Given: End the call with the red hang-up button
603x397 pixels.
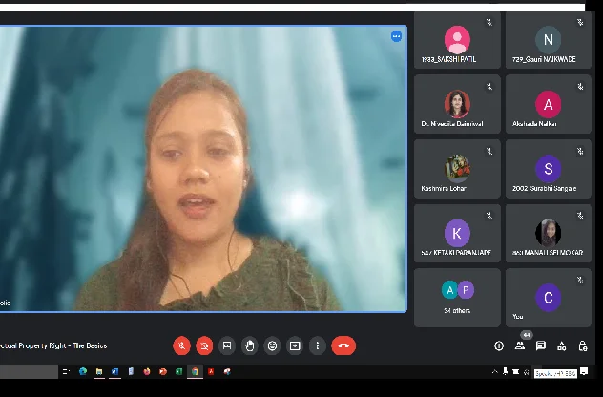Looking at the screenshot, I should [343, 345].
